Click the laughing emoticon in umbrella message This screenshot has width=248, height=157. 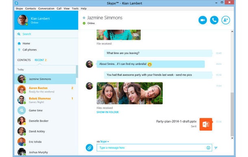point(150,64)
